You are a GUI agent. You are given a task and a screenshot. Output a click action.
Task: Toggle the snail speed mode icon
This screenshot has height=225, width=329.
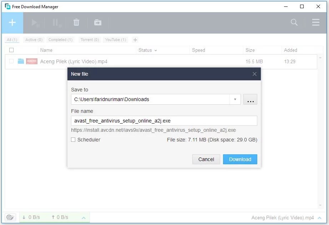tap(10, 217)
